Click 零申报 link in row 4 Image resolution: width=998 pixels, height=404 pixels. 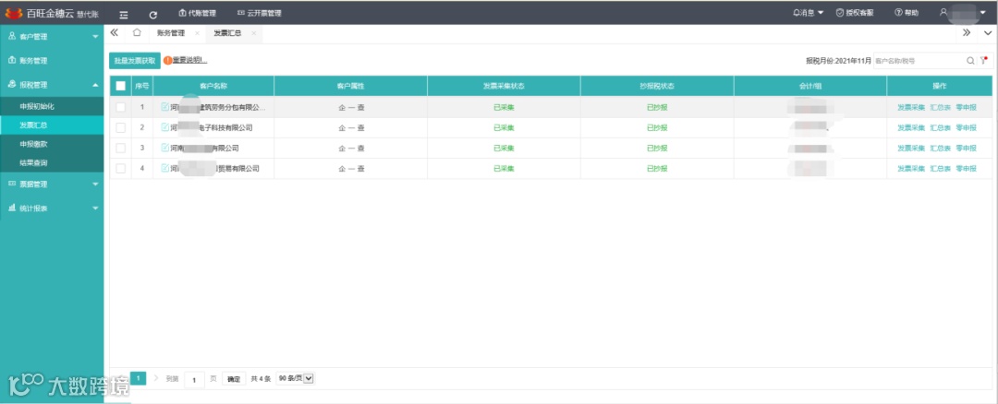tap(967, 168)
